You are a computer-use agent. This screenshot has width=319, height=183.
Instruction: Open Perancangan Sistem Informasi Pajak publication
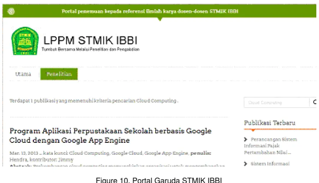pyautogui.click(x=270, y=146)
